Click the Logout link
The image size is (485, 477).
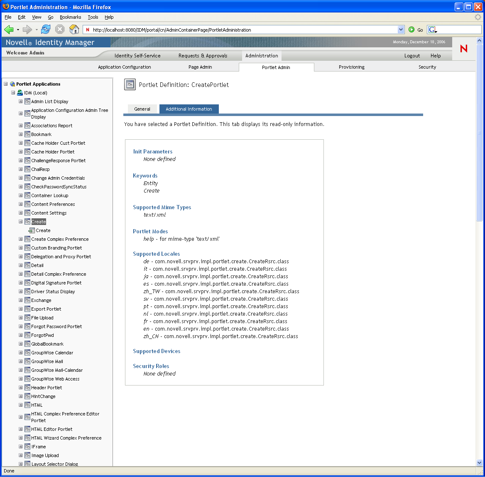(x=412, y=56)
